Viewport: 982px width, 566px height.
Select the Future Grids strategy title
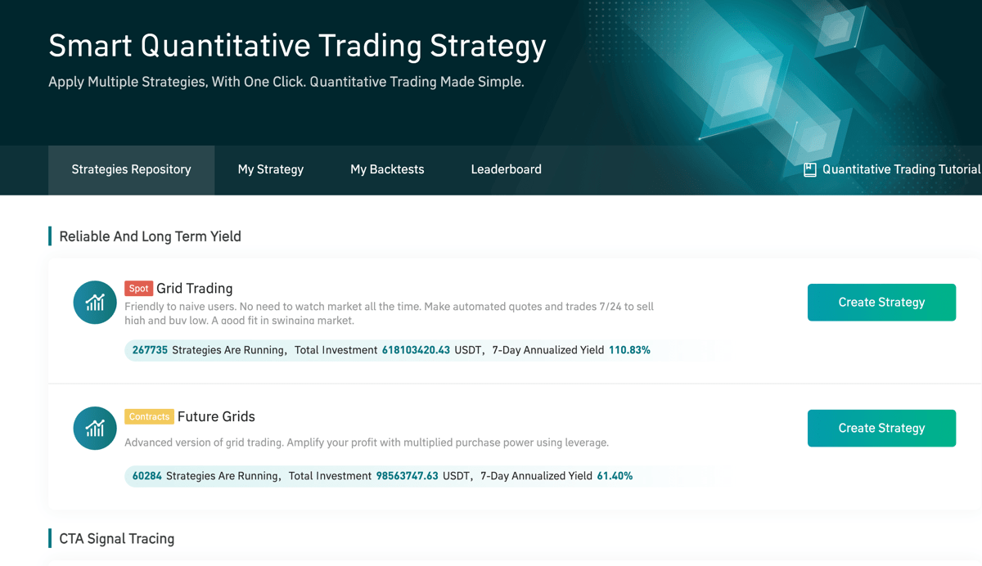[x=216, y=416]
